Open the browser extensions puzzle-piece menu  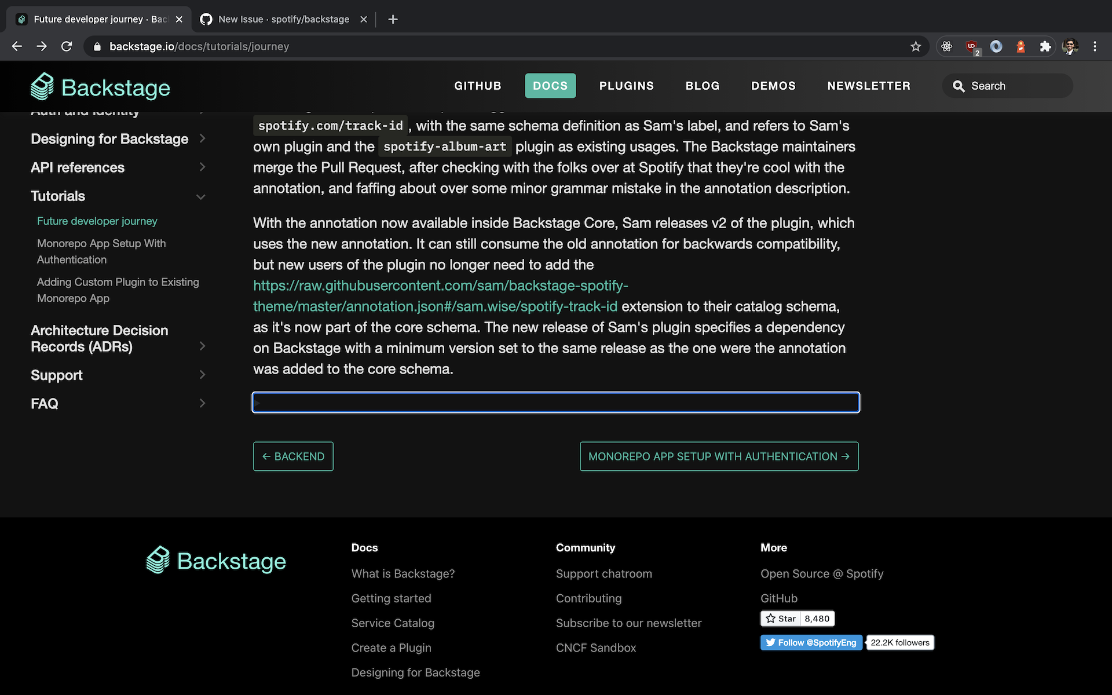point(1046,46)
